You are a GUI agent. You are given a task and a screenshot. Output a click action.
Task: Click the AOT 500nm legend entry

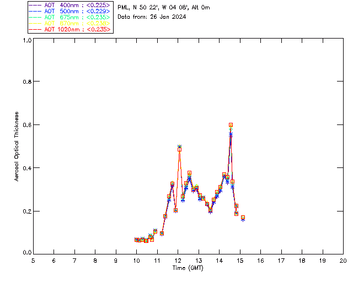(69, 11)
